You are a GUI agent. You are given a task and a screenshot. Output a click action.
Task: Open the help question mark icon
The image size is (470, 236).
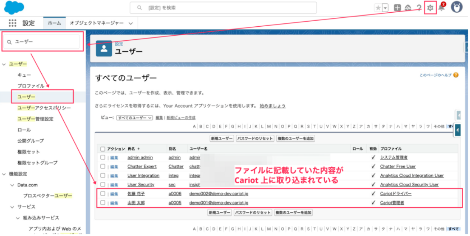tap(419, 8)
